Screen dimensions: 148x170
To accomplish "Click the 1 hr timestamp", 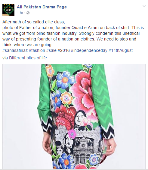I will point(20,13).
